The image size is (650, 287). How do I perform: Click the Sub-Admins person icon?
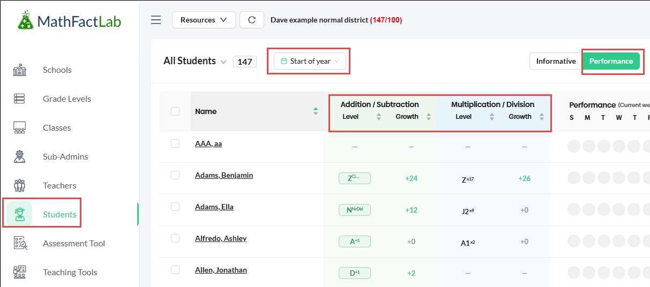[19, 157]
